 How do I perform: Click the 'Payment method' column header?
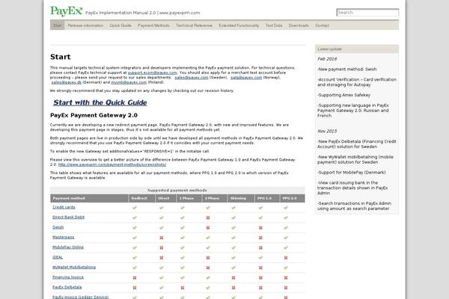coord(69,198)
